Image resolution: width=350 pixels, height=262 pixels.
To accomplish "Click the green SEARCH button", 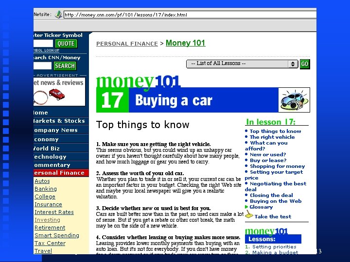I will [65, 65].
